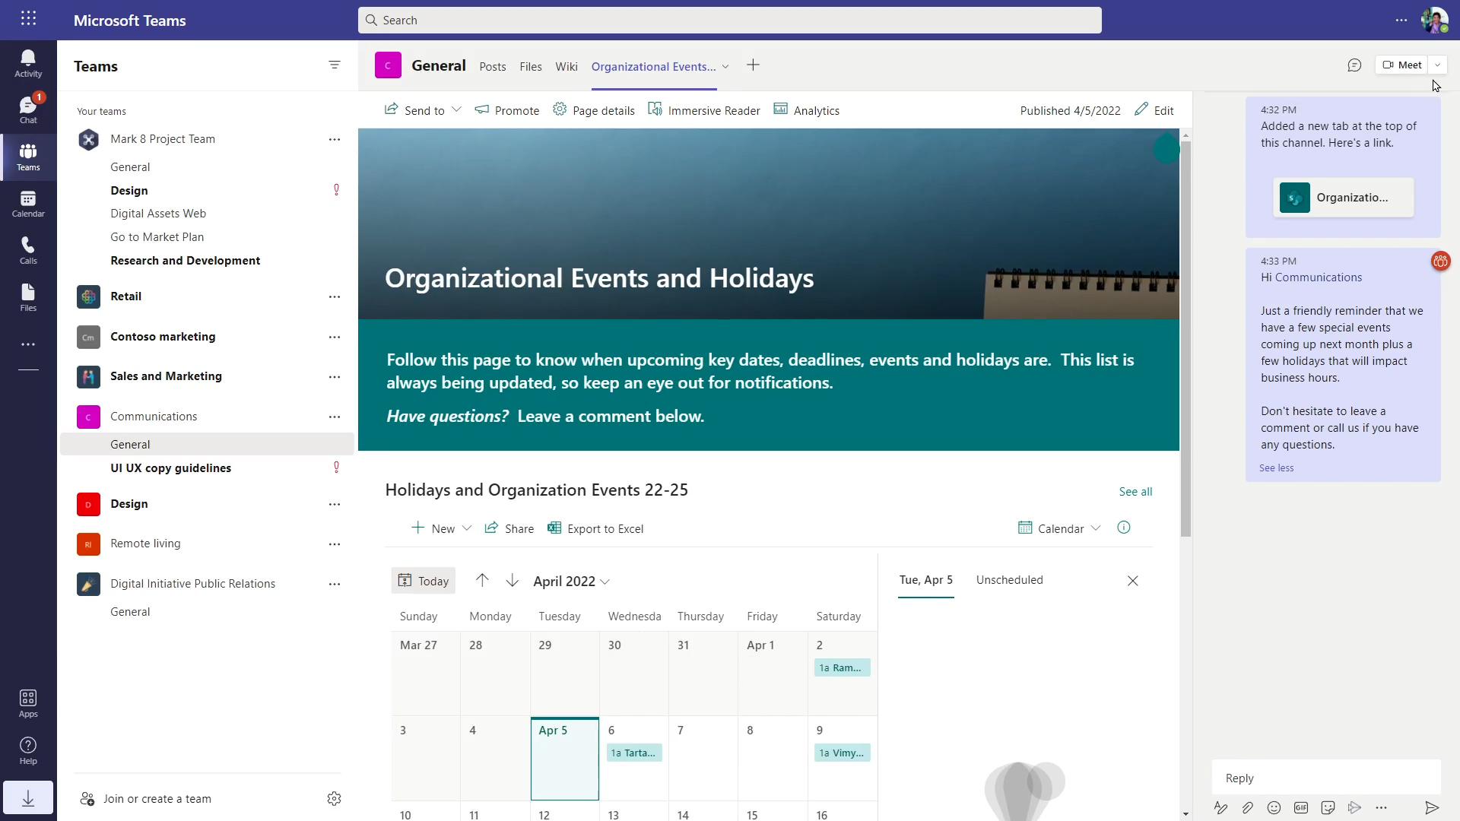
Task: Send the reply message
Action: pyautogui.click(x=1432, y=808)
